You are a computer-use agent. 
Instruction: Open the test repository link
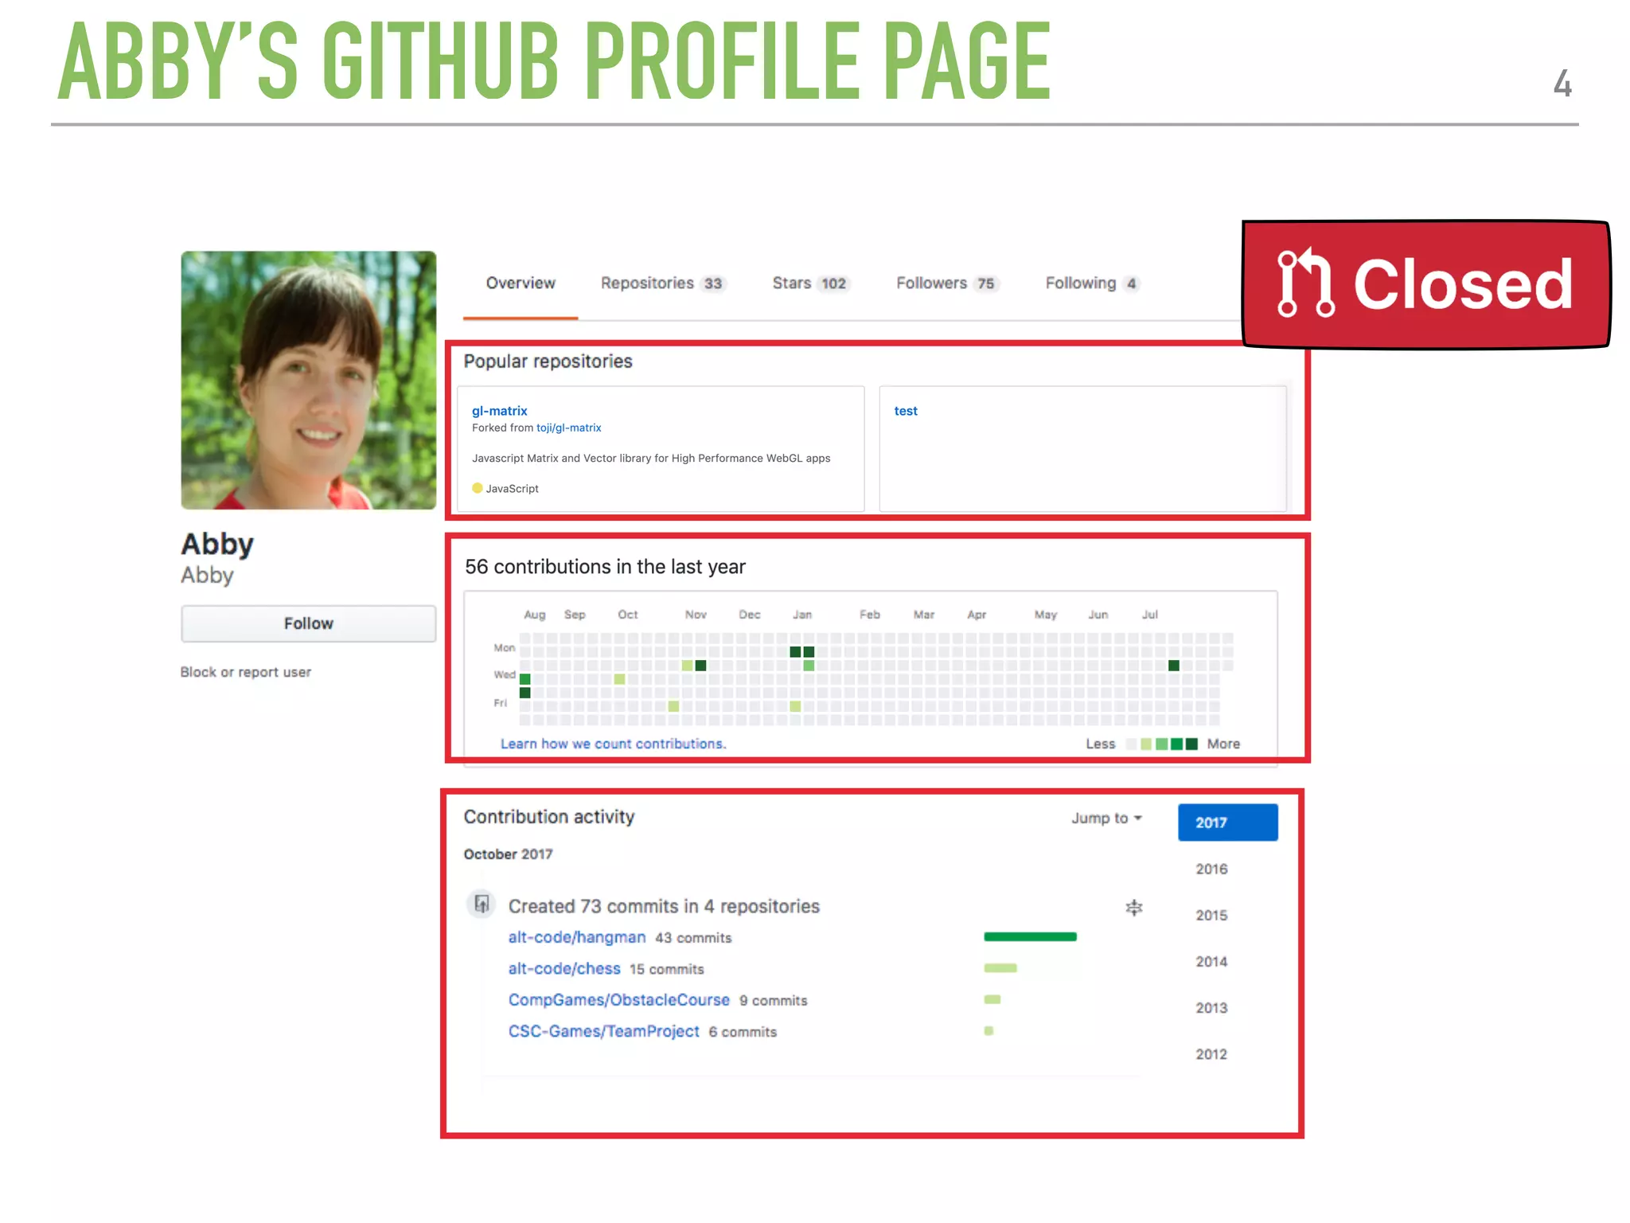[x=906, y=411]
